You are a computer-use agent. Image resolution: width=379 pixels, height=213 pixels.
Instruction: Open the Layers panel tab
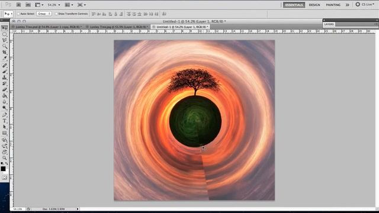pos(329,24)
